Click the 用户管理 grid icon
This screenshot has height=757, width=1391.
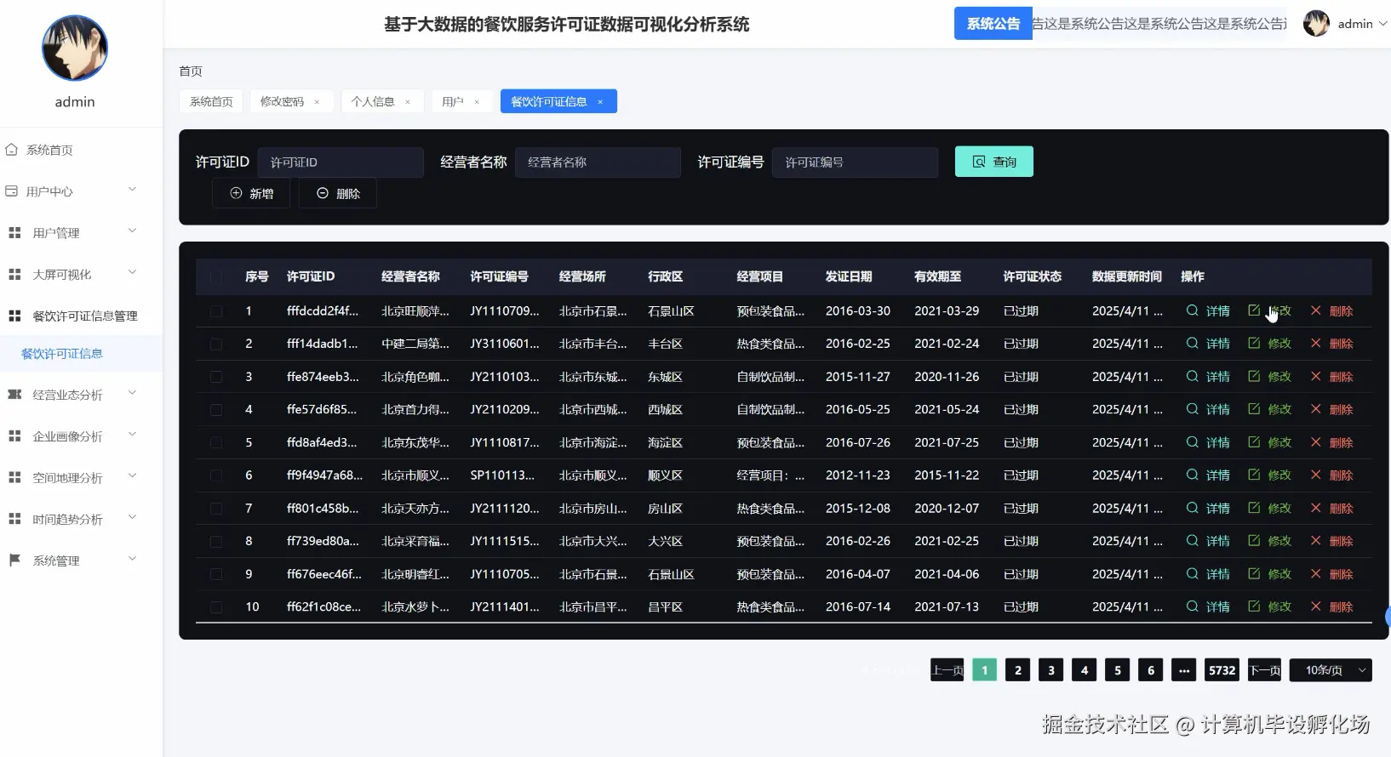click(x=14, y=232)
